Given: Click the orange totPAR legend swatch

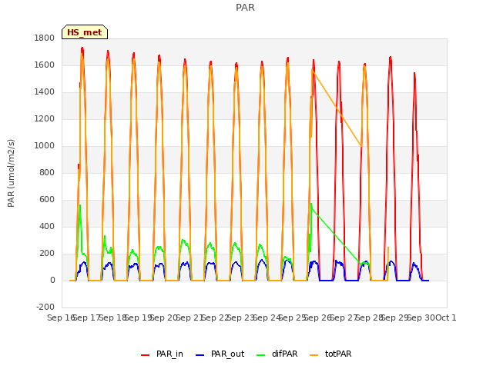Looking at the screenshot, I should tap(314, 355).
